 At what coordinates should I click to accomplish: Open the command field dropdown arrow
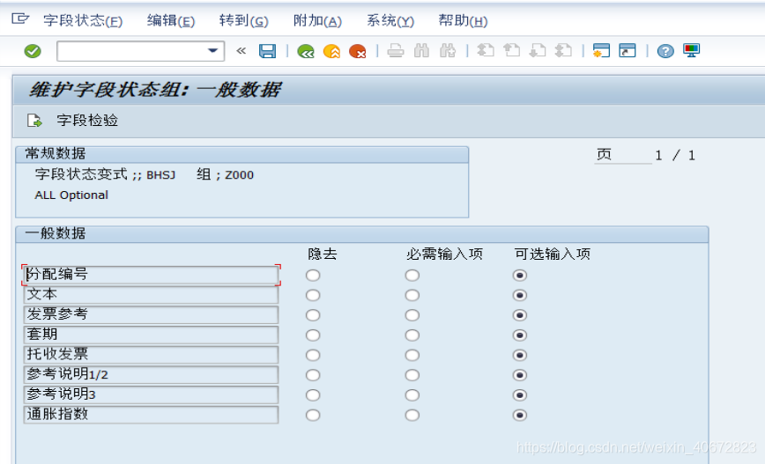[x=212, y=51]
